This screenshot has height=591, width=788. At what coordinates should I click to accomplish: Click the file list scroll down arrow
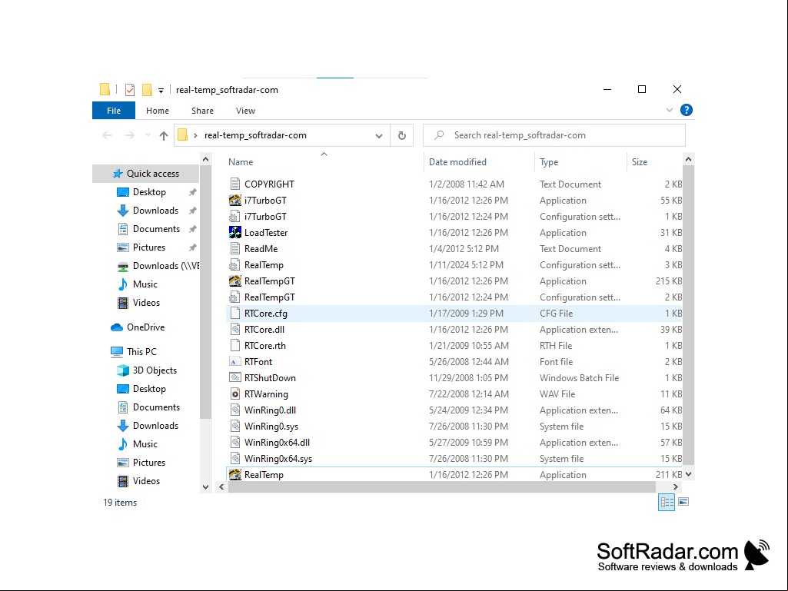[x=689, y=474]
